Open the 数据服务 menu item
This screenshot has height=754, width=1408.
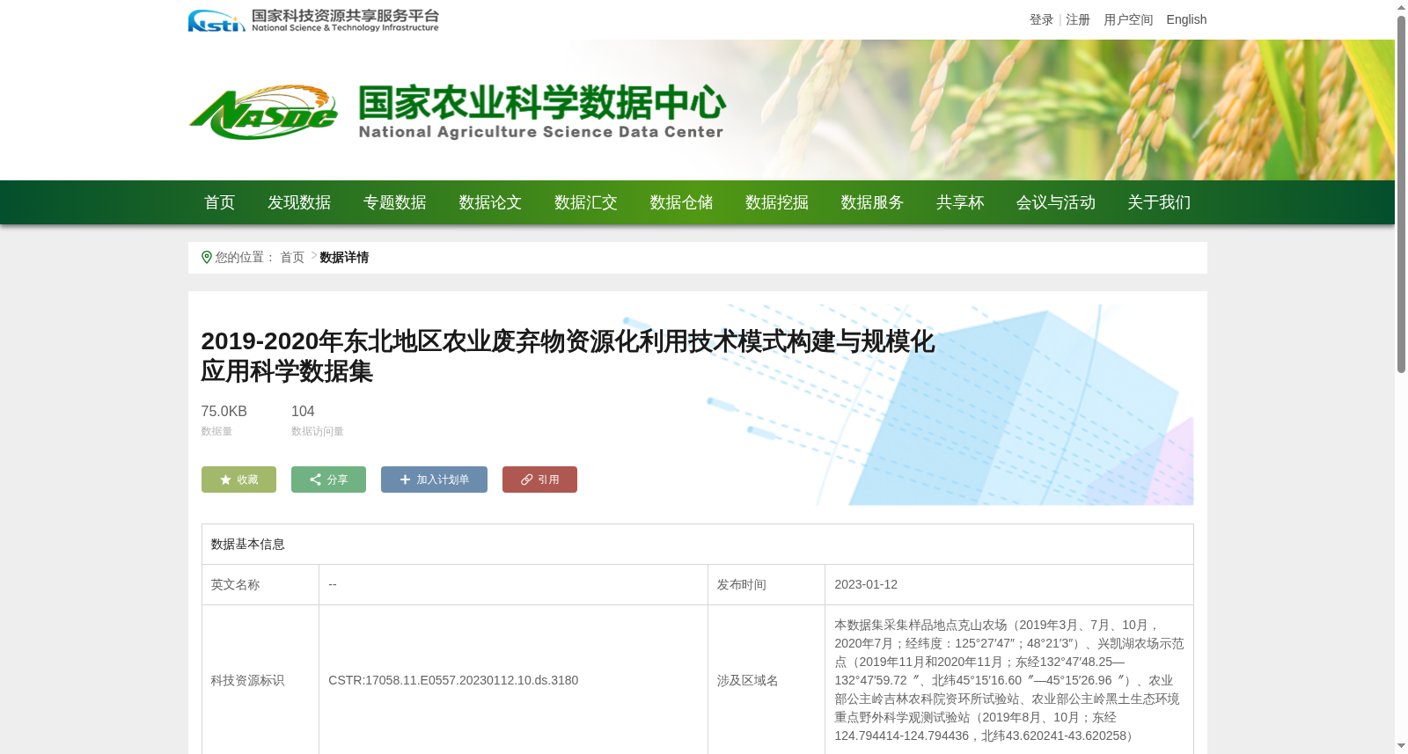click(x=872, y=202)
